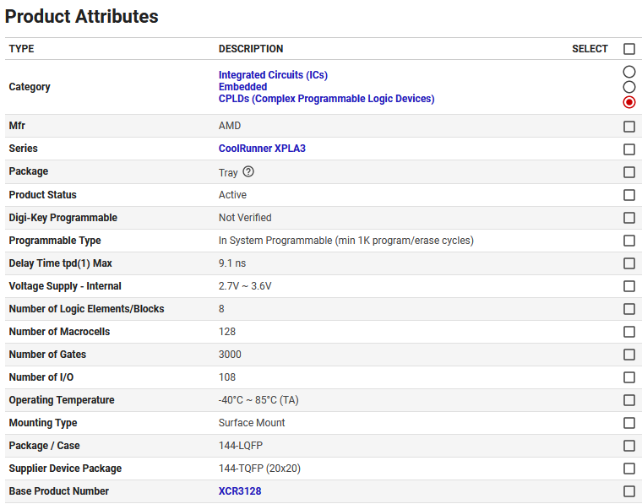Click the help icon next to Tray
Viewport: 642px width, 504px height.
(x=248, y=171)
